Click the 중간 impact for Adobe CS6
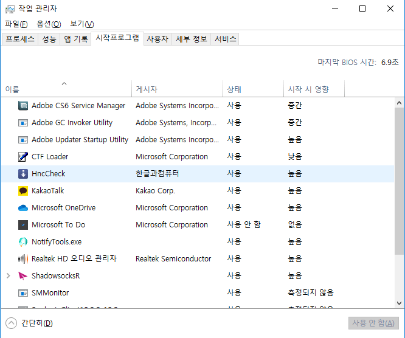 (295, 106)
